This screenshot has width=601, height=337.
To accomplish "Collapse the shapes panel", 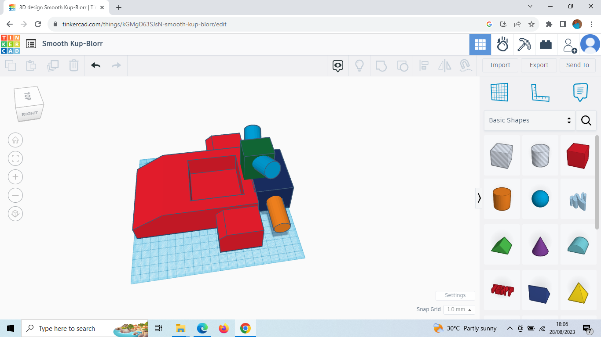I will point(479,198).
